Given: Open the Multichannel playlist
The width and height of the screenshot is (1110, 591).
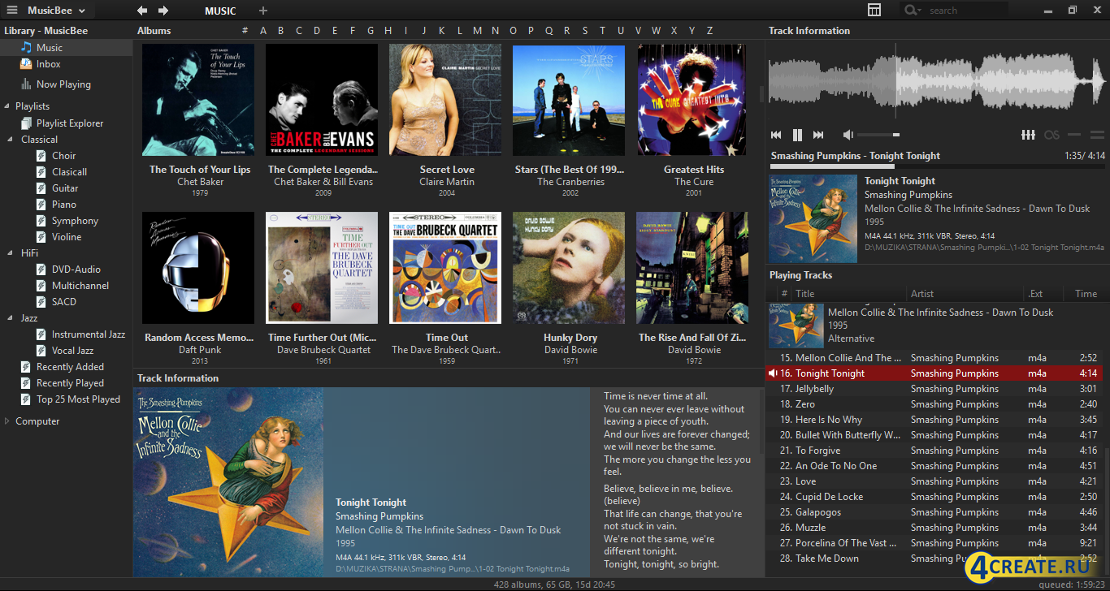Looking at the screenshot, I should click(x=80, y=286).
